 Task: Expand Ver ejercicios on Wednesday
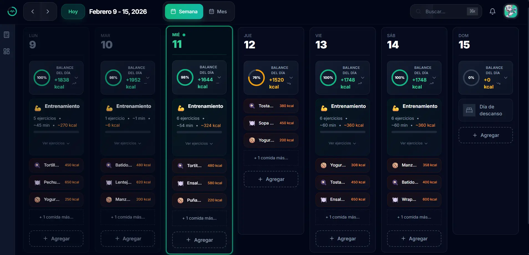(x=199, y=144)
